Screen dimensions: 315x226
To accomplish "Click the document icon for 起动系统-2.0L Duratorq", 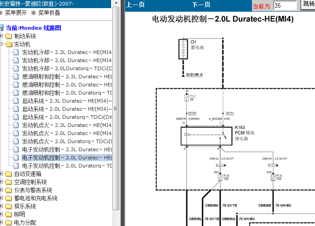I will click(x=16, y=117).
